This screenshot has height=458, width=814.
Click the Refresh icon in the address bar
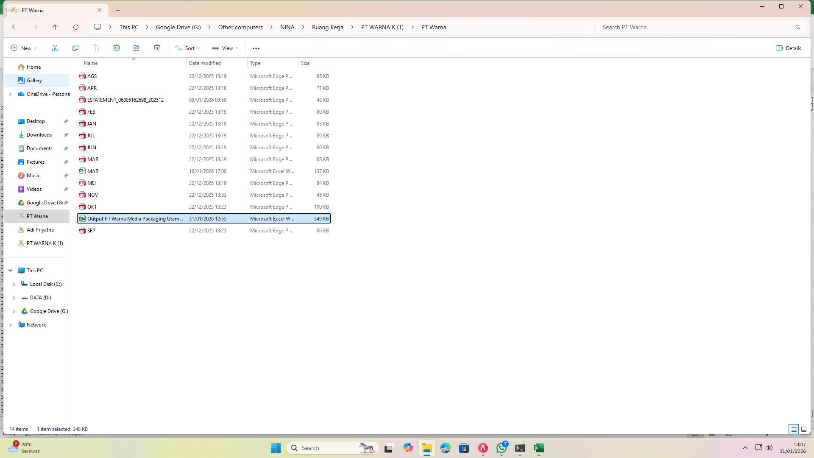coord(76,27)
